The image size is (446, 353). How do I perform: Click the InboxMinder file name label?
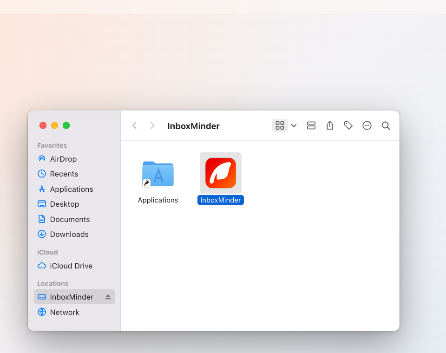tap(220, 200)
